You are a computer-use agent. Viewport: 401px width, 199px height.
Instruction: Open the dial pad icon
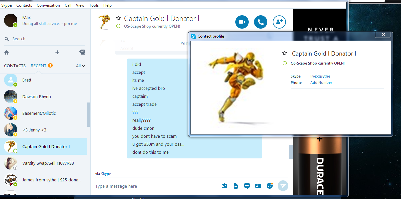pyautogui.click(x=32, y=52)
